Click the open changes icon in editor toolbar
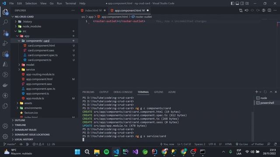280x157 pixels. click(x=241, y=10)
